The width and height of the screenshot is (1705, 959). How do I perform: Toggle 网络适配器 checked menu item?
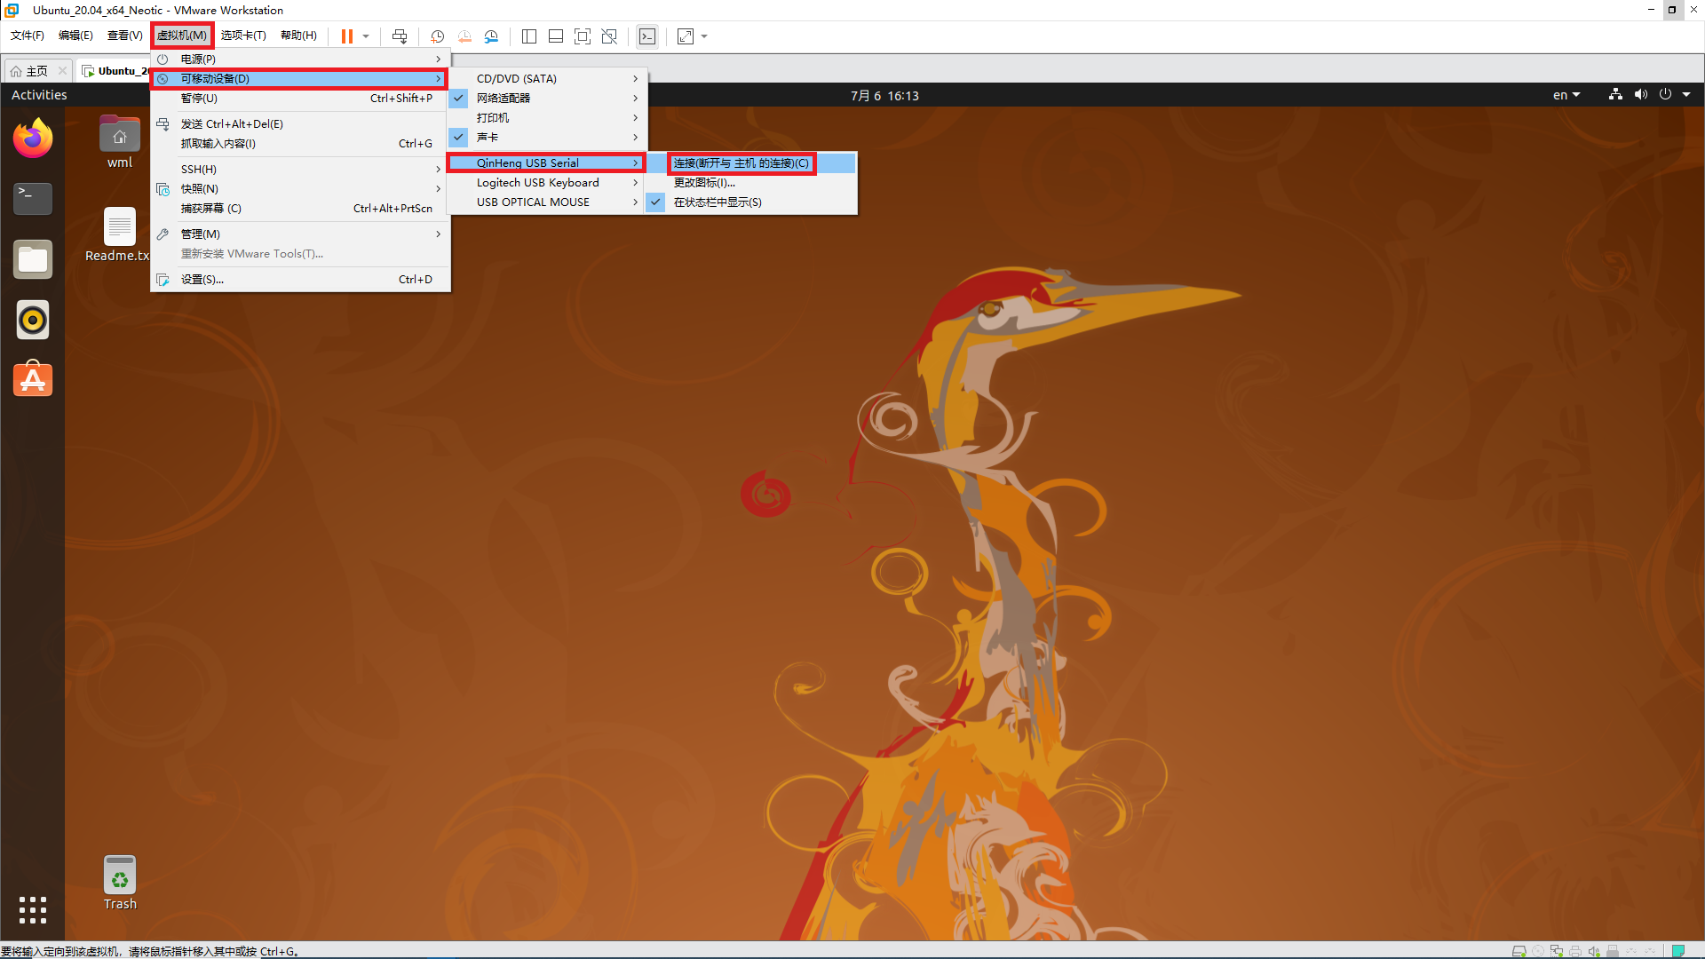pos(547,99)
